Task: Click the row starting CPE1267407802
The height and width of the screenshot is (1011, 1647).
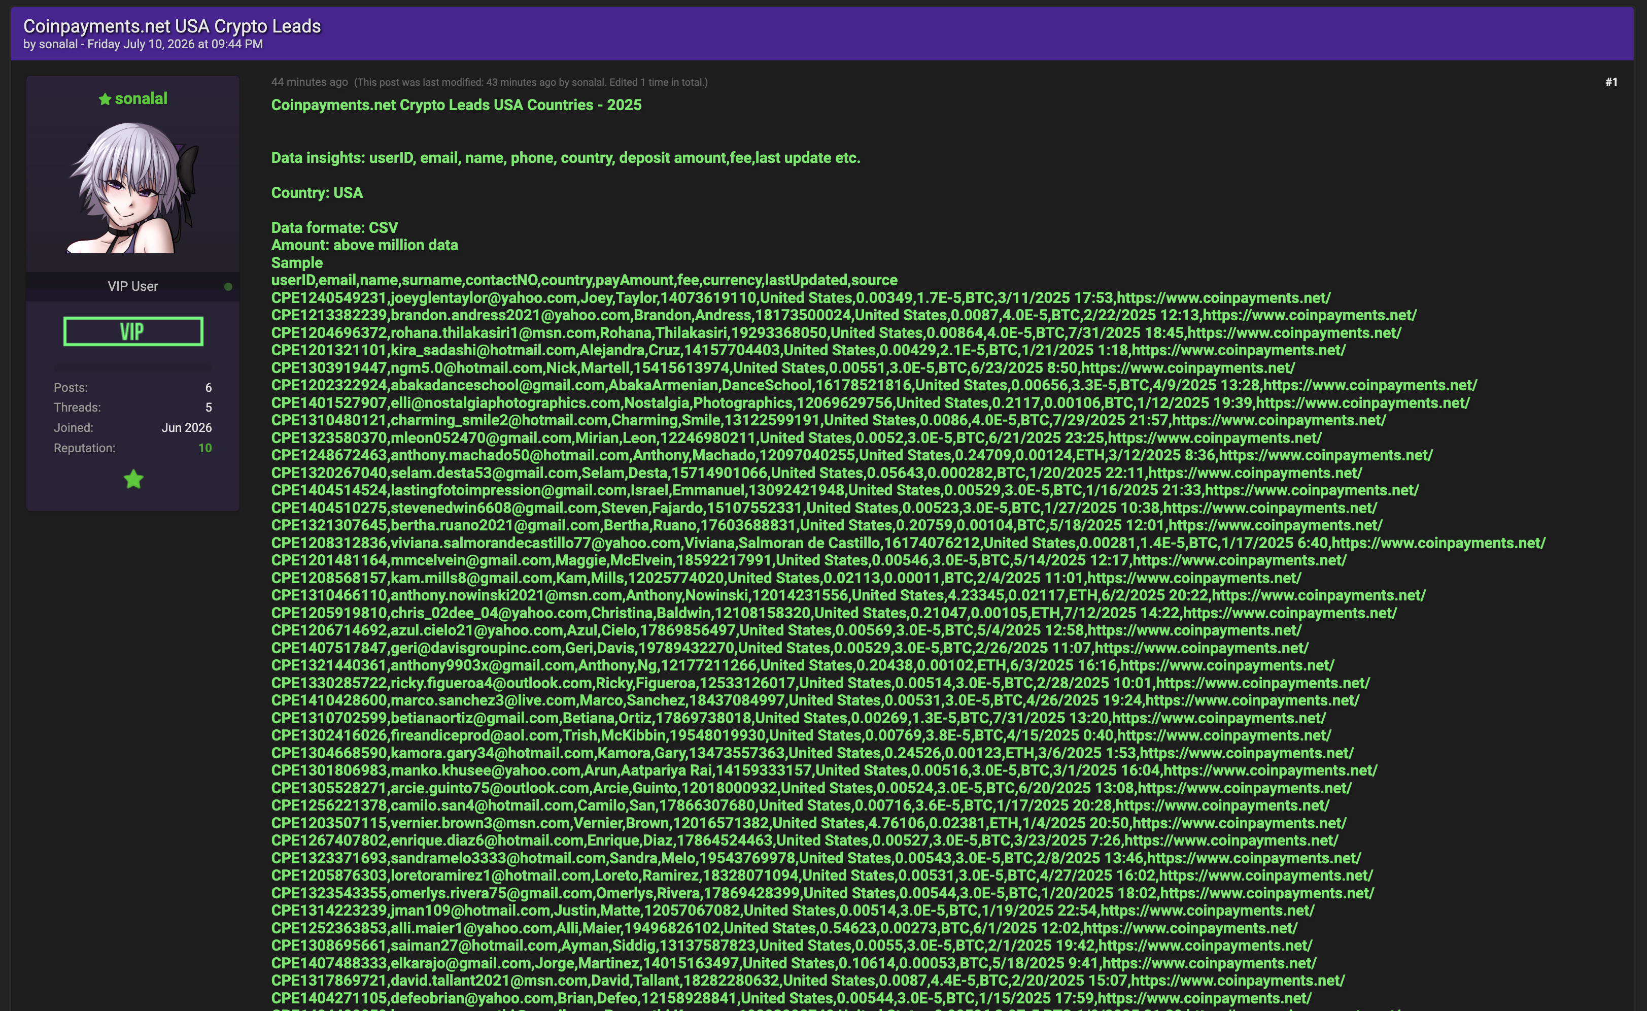Action: tap(805, 840)
